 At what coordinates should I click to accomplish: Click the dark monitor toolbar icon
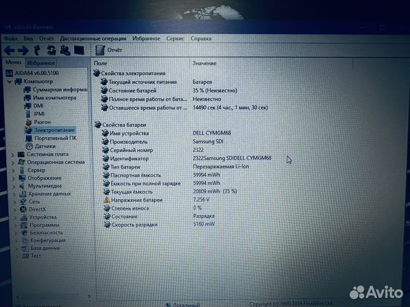[79, 50]
